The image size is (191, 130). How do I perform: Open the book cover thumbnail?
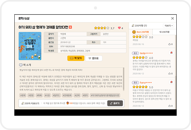[30, 46]
